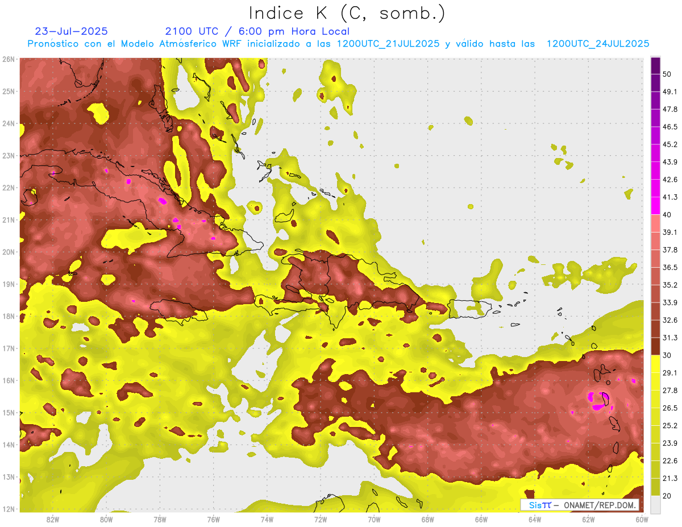Click the color bar label "23.9"
This screenshot has height=527, width=682.
click(x=670, y=443)
